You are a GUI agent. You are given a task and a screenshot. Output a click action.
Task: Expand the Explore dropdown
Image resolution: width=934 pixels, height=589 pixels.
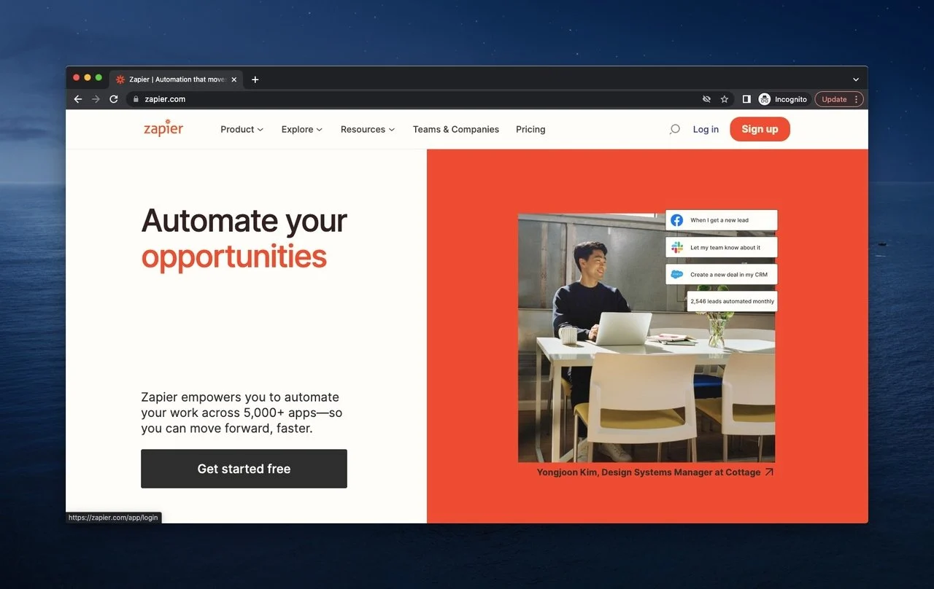pyautogui.click(x=302, y=129)
